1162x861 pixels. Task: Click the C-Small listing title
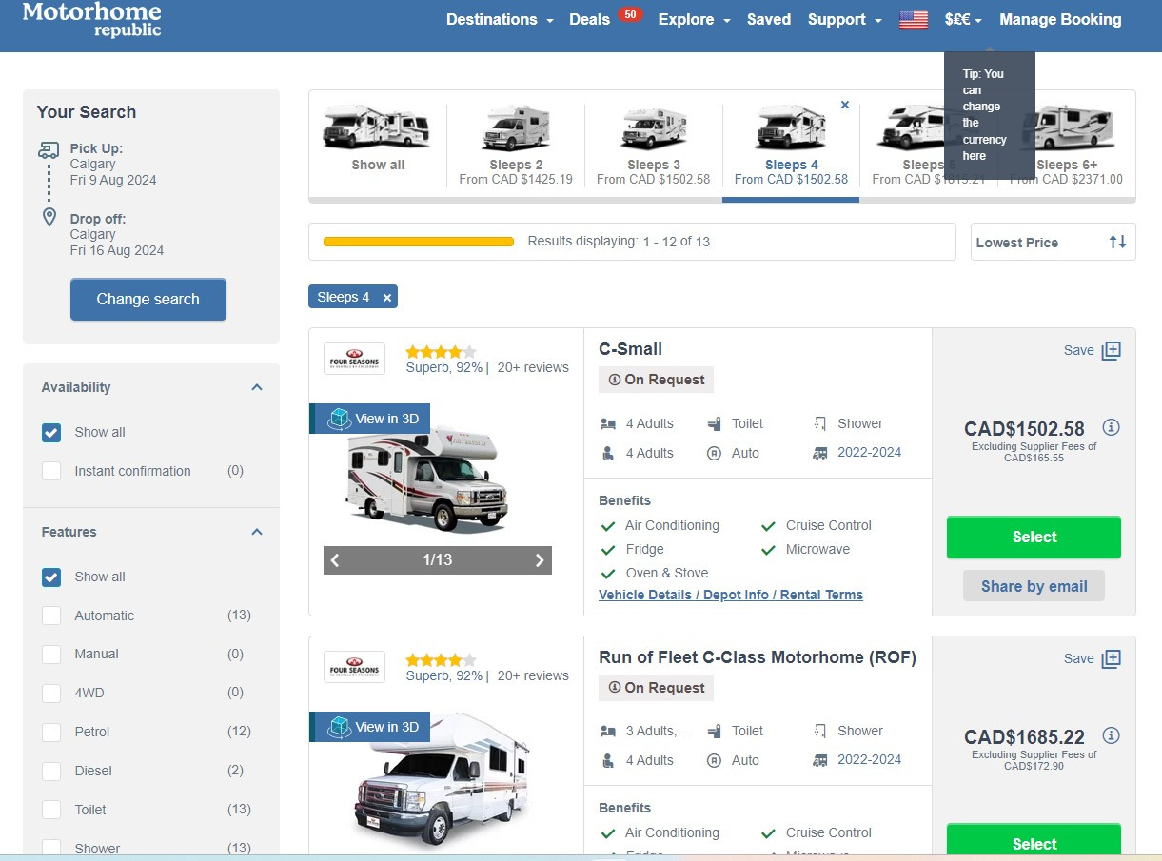(630, 349)
